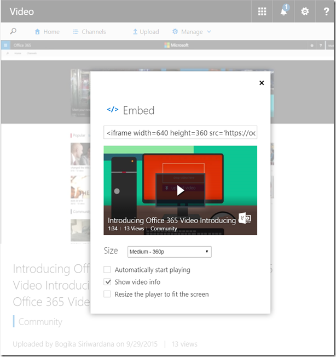Open the Channels menu item
This screenshot has height=357, width=336.
[89, 32]
